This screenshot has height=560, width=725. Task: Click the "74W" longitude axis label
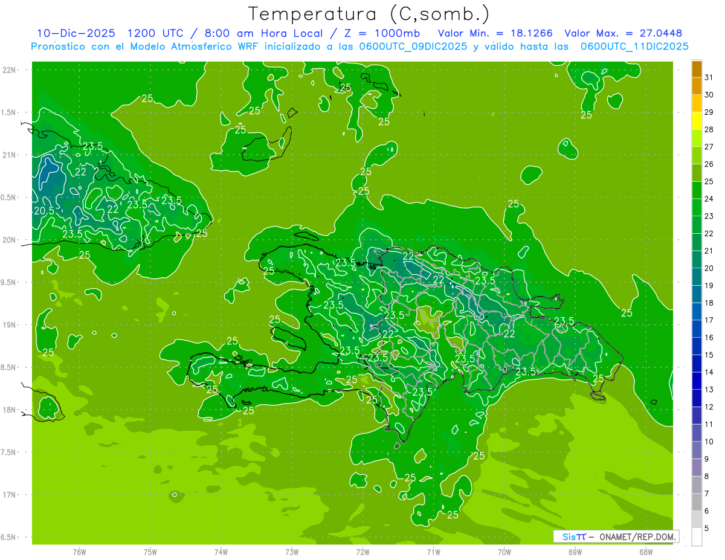tap(221, 552)
